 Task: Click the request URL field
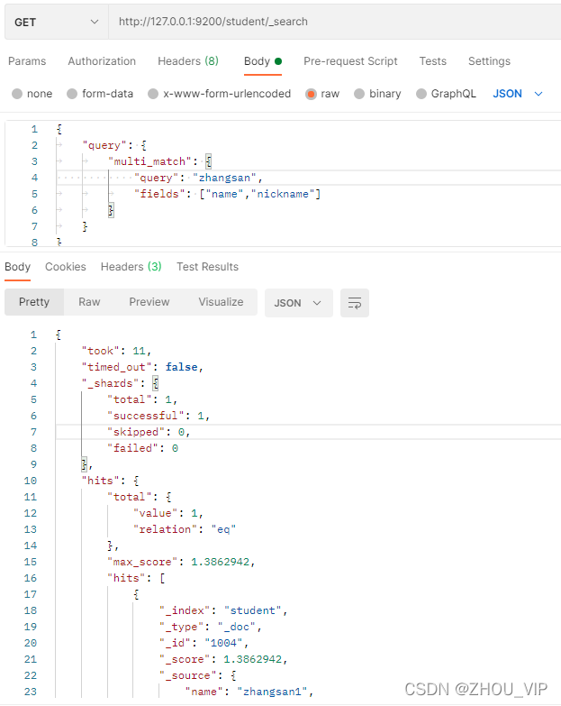tap(334, 22)
